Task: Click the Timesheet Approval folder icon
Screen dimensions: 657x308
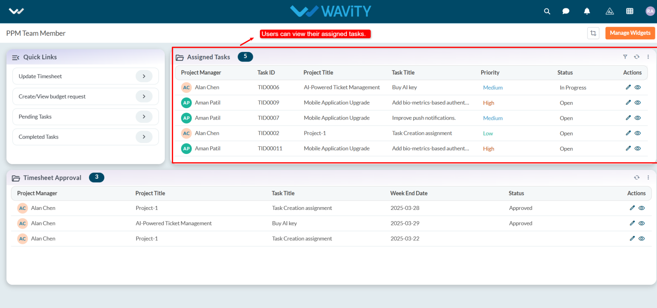Action: tap(16, 178)
